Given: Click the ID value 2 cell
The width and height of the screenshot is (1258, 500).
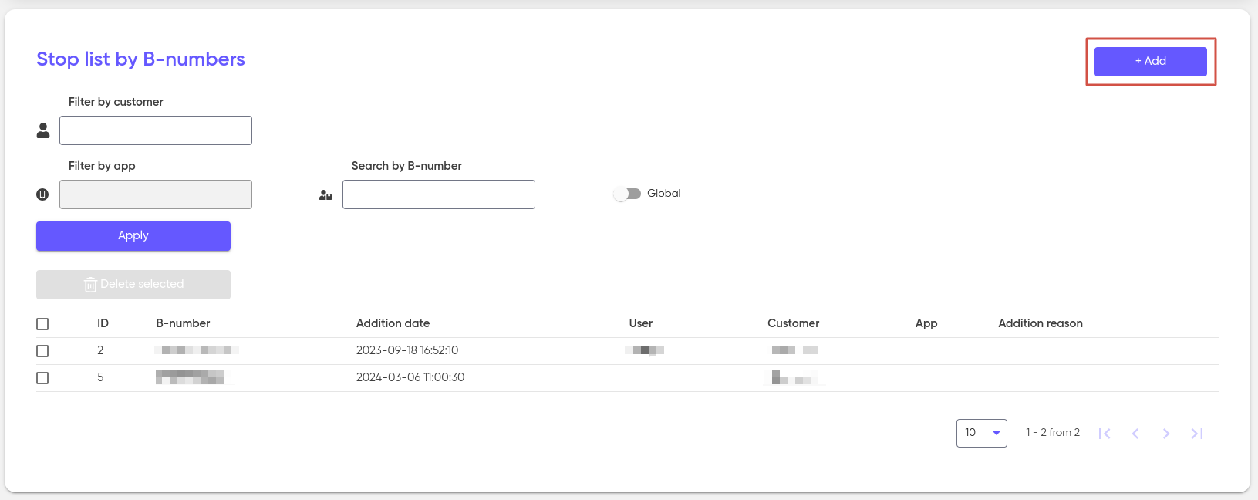Looking at the screenshot, I should click(100, 350).
